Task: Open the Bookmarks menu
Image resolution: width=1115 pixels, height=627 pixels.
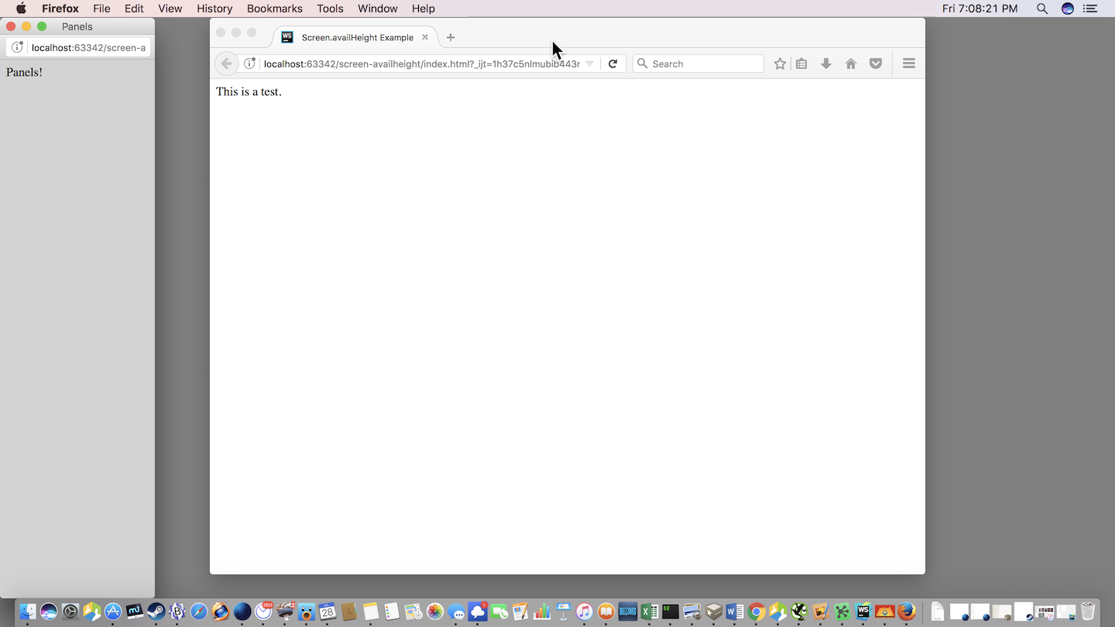Action: point(275,9)
